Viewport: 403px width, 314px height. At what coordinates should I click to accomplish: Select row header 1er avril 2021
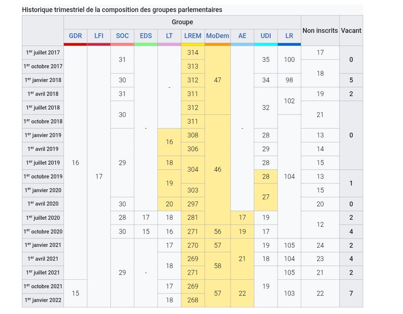pos(43,259)
